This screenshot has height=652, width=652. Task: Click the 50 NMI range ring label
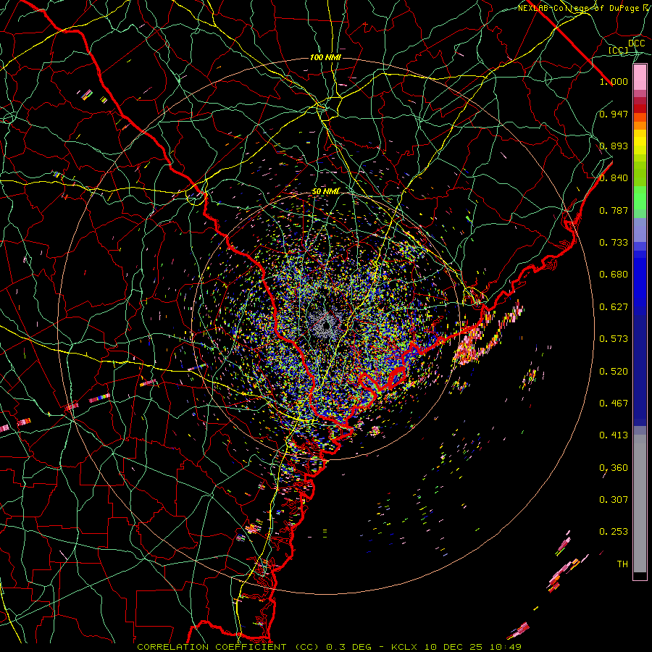[x=325, y=192]
